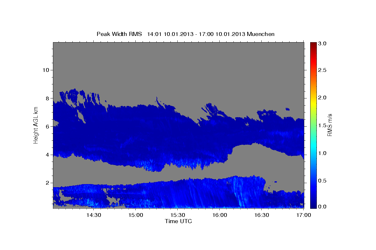Click the plot title 'Peak Width RMS'

point(119,34)
